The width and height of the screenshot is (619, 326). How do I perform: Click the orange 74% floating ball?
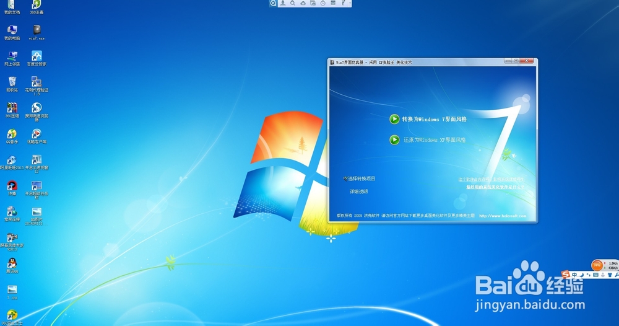pos(597,265)
